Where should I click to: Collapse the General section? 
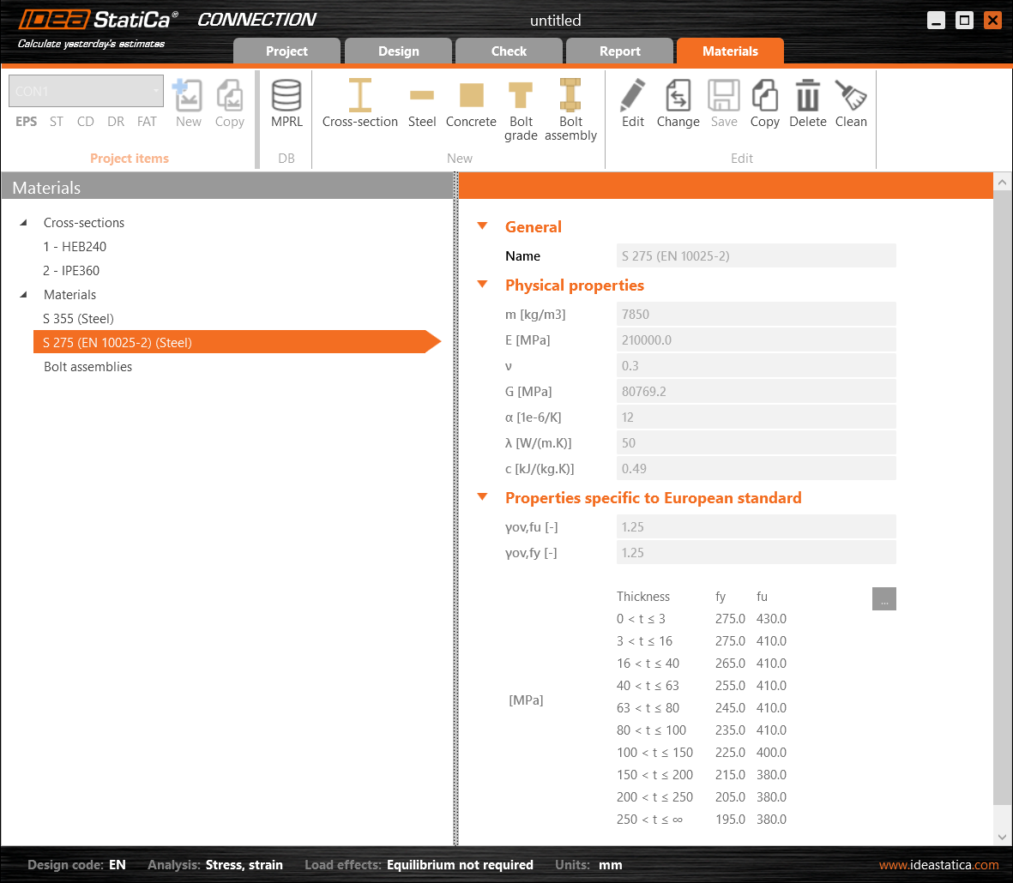coord(483,226)
